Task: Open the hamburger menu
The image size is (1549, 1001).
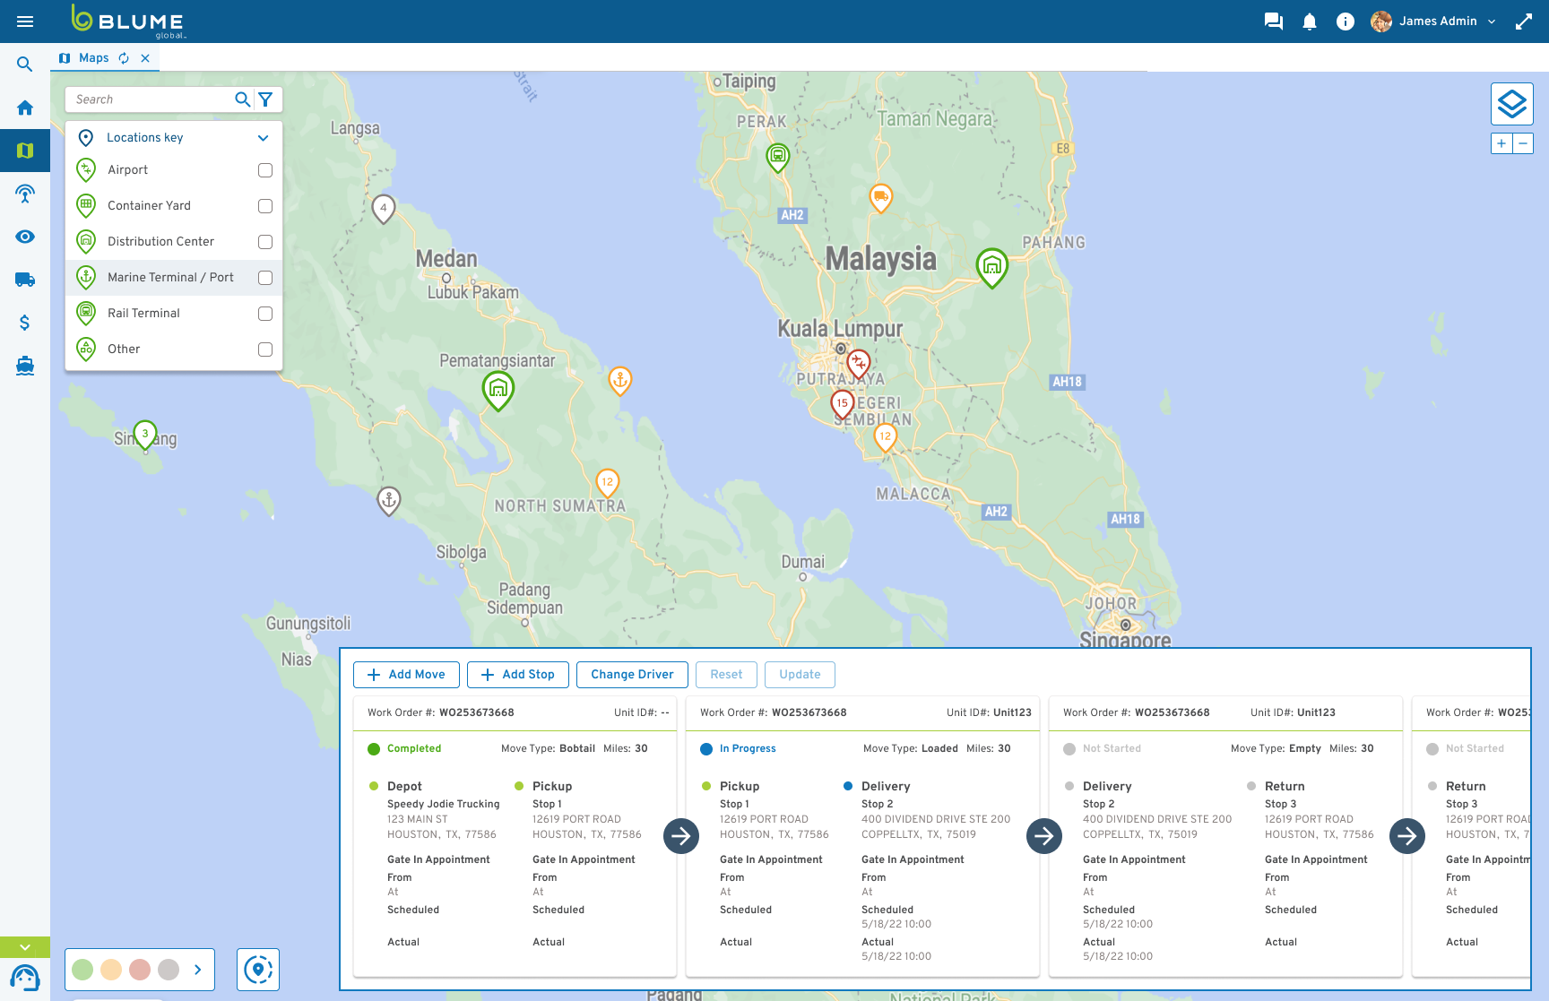Action: coord(25,22)
